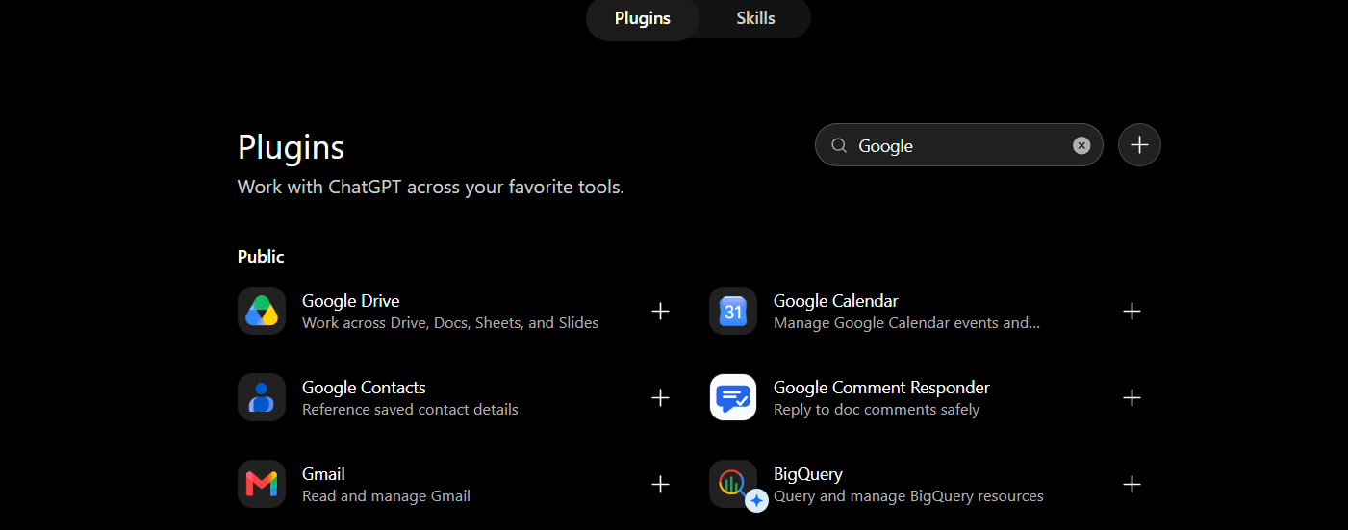This screenshot has height=530, width=1348.
Task: Focus the plugin search field
Action: (958, 145)
